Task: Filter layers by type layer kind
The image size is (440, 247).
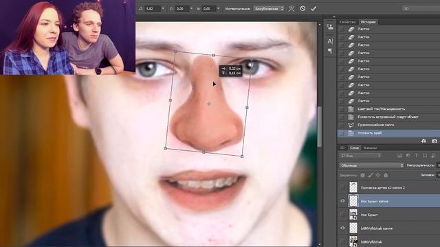Action: click(417, 156)
